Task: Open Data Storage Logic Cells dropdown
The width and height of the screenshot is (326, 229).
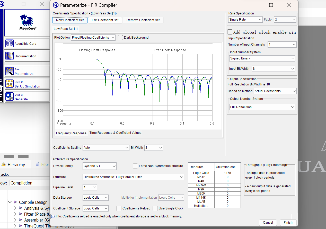Action: point(96,198)
